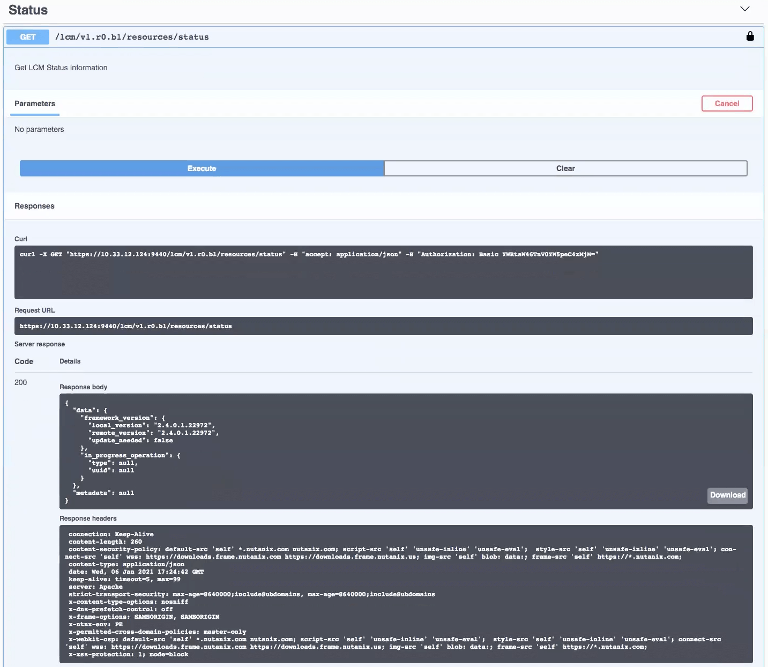Click the 200 response code
Screen dimensions: 768x667
tap(21, 382)
